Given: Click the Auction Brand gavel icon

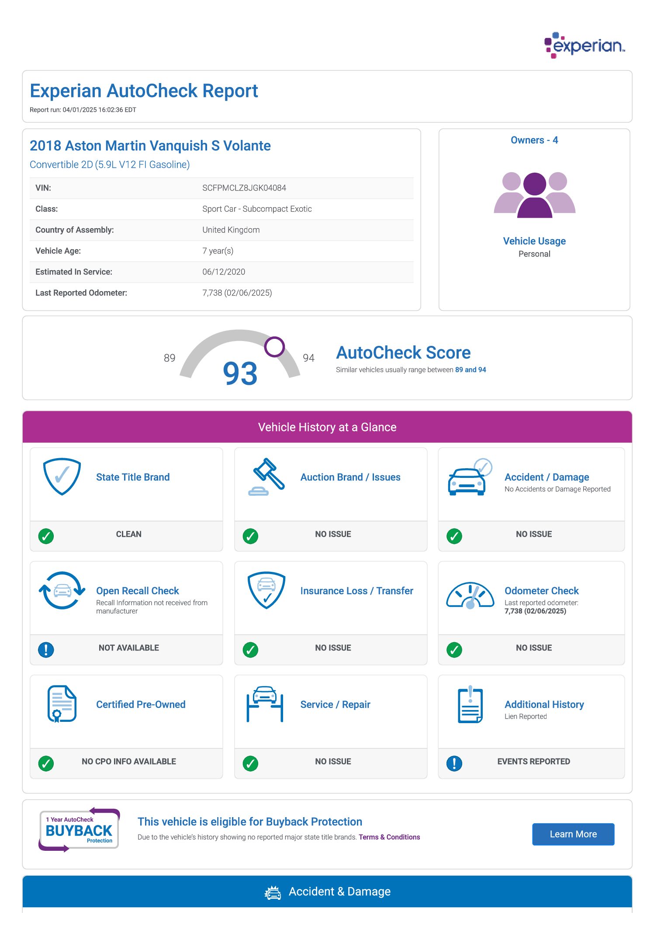Looking at the screenshot, I should [266, 477].
